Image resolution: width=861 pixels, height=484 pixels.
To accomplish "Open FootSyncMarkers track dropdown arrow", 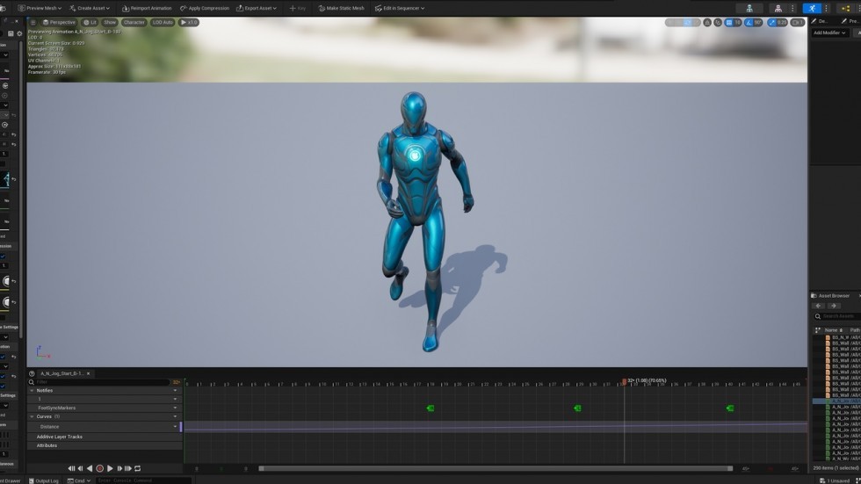I will tap(175, 408).
